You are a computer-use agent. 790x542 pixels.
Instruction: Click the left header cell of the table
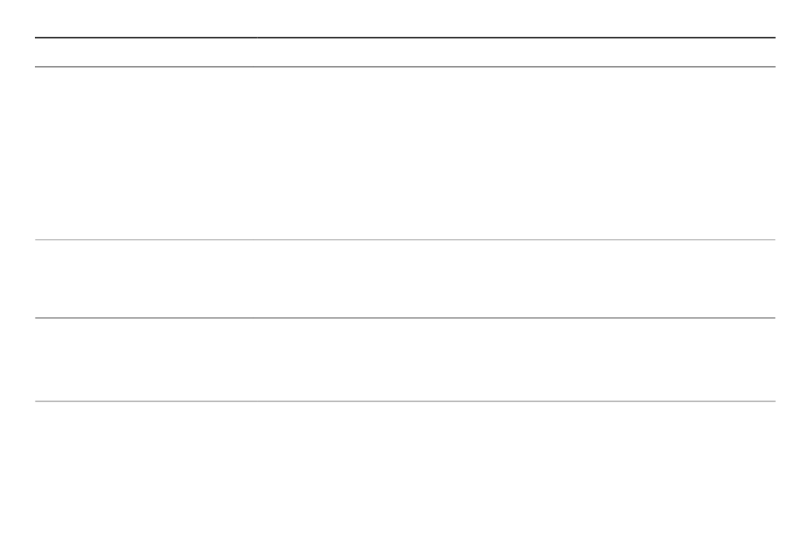(146, 52)
